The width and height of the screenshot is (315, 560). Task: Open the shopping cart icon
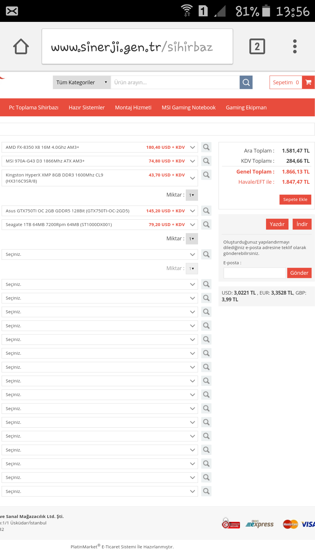pyautogui.click(x=308, y=82)
